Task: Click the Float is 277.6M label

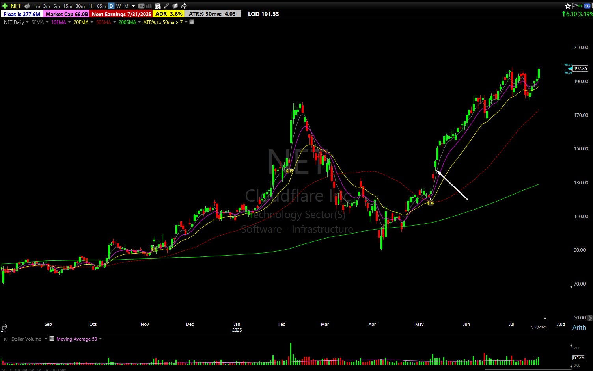Action: 22,14
